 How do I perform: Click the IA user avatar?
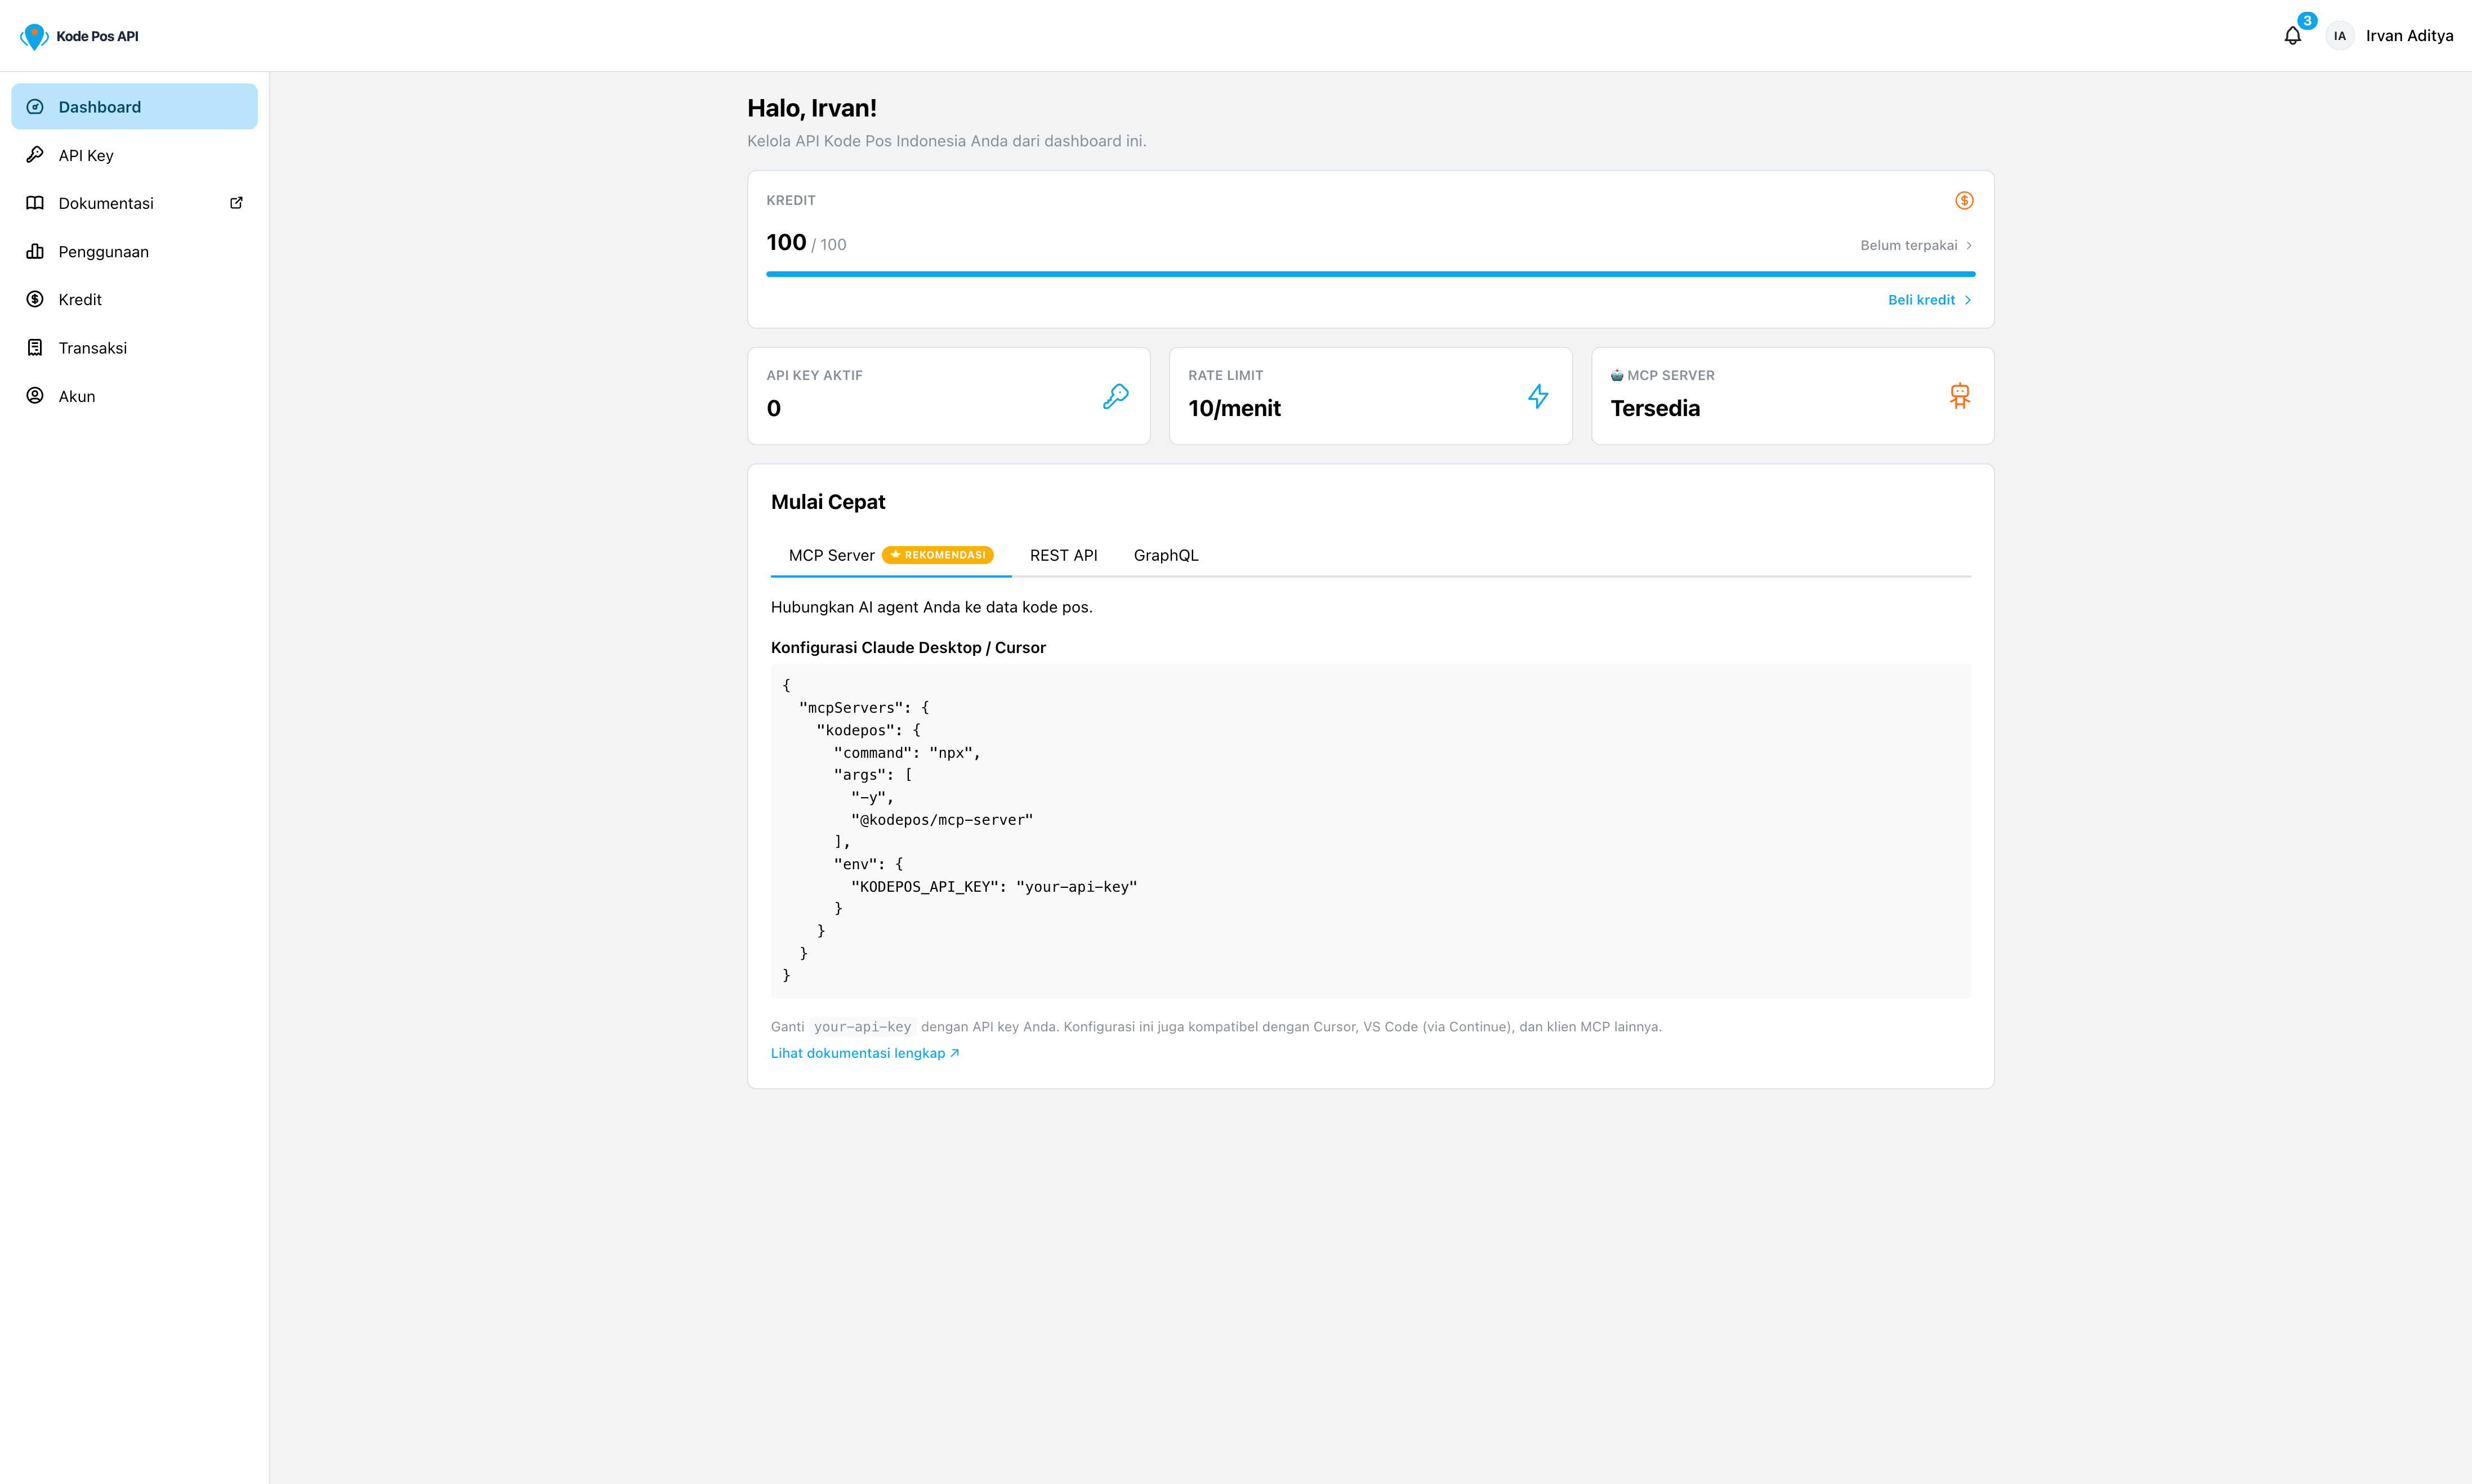[2339, 36]
